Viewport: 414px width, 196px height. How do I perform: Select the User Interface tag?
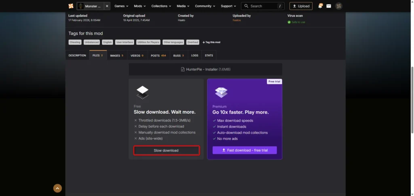click(125, 42)
